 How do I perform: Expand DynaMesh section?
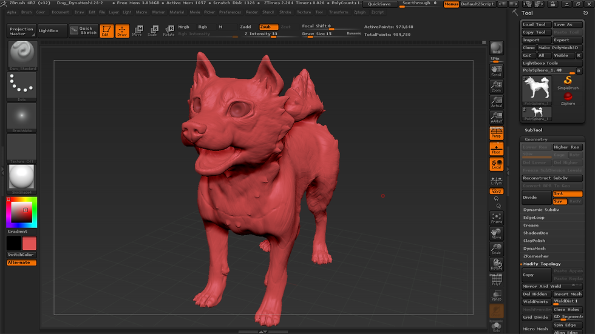pos(534,249)
